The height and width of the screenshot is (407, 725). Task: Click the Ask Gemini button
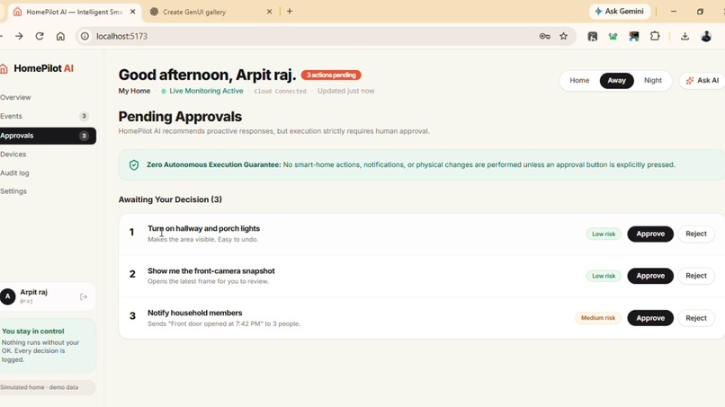(x=620, y=11)
